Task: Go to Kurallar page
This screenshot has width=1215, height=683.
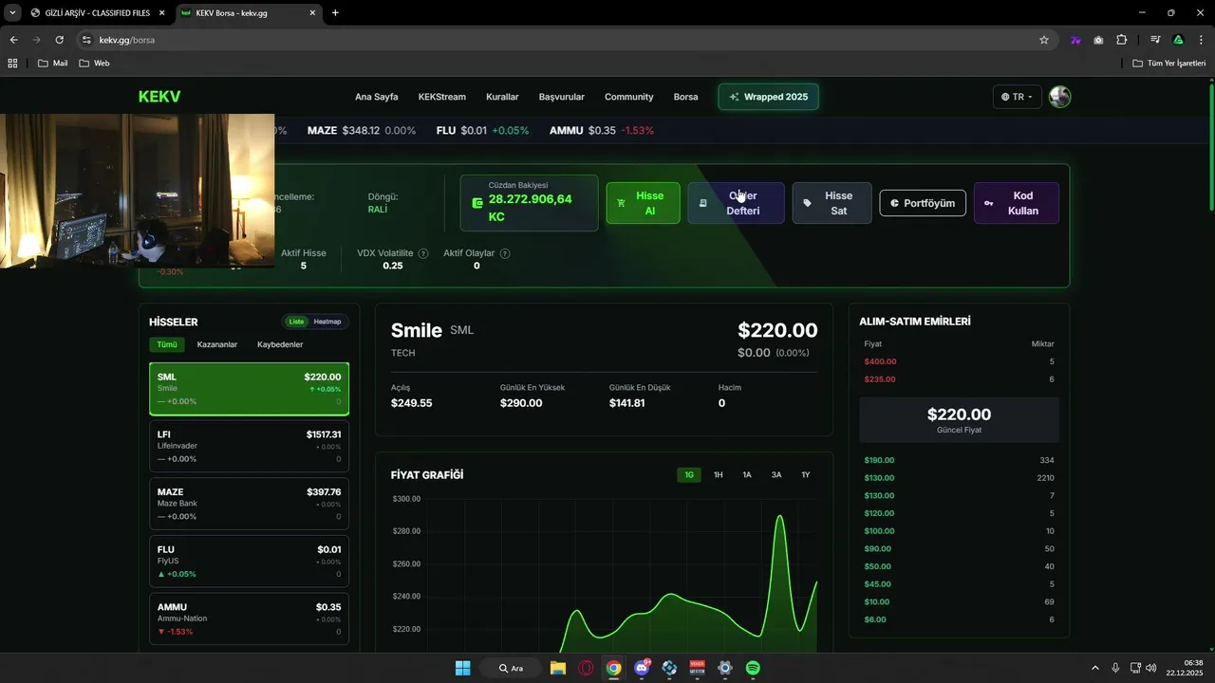Action: click(x=502, y=97)
